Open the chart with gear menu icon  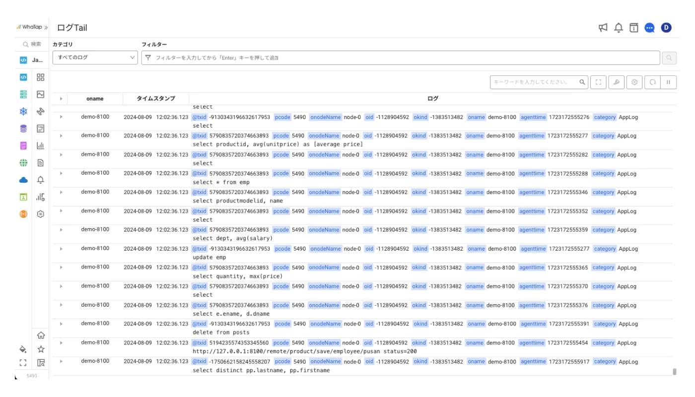41,197
